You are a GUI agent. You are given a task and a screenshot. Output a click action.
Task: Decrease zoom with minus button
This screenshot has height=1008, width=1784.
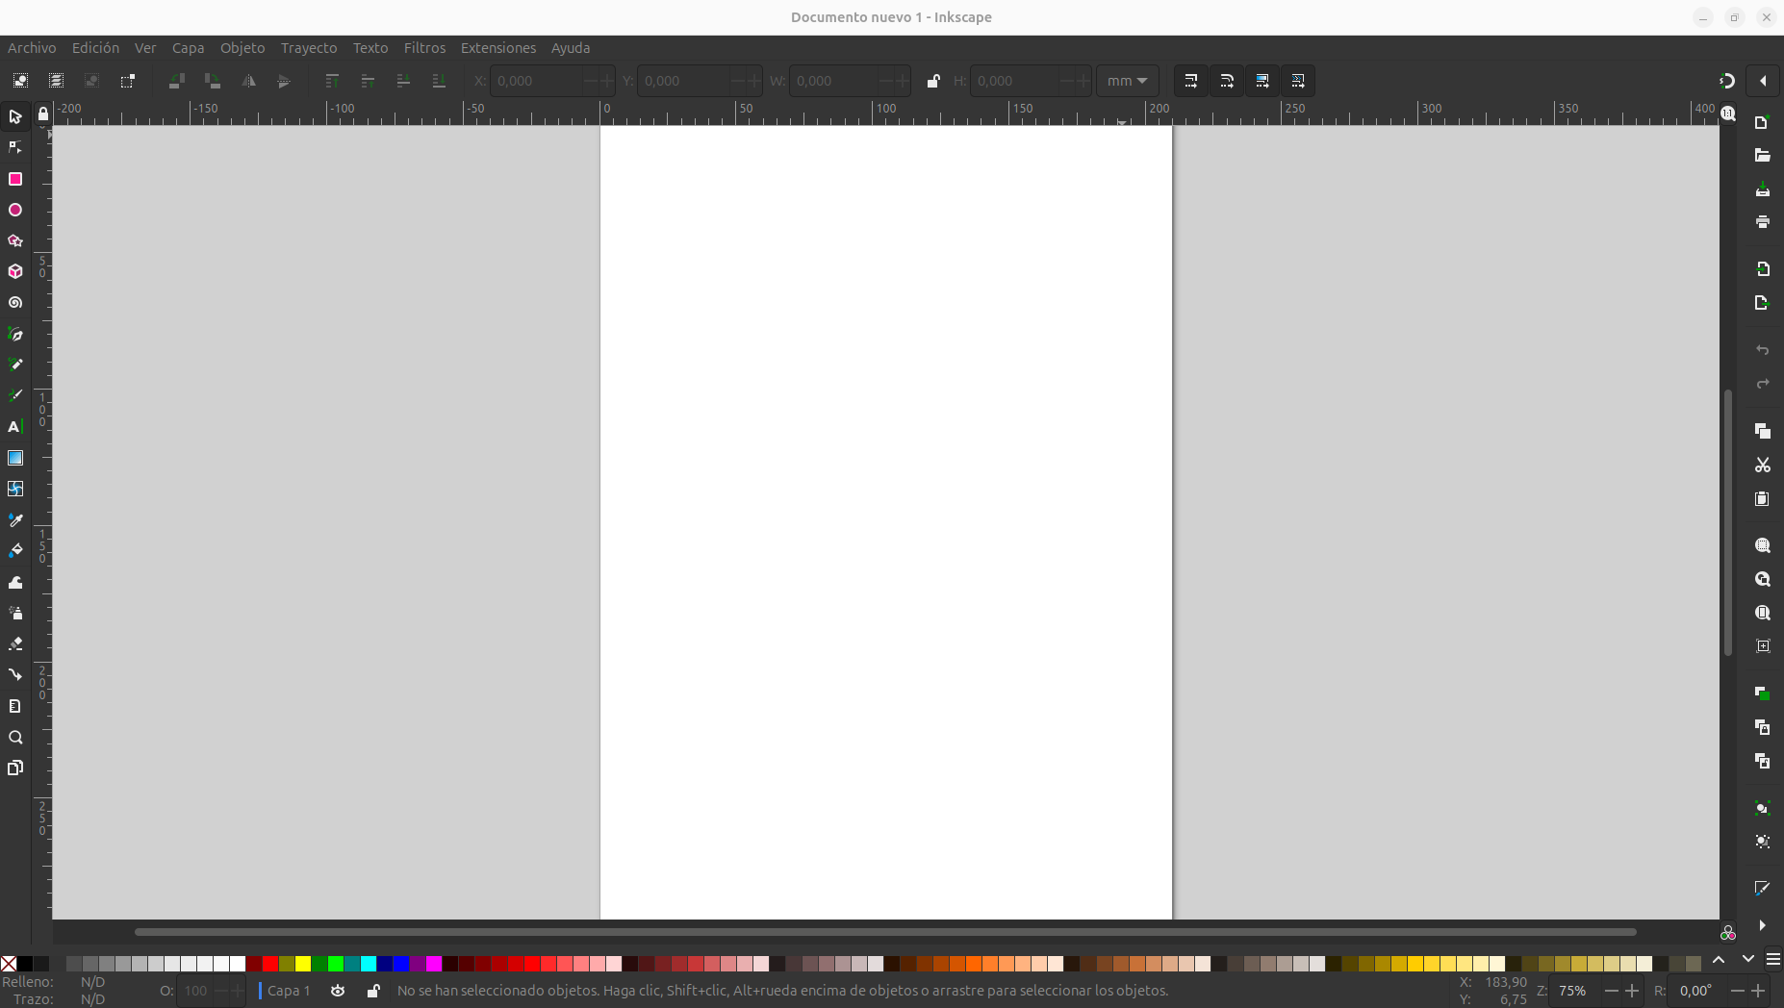[1611, 991]
